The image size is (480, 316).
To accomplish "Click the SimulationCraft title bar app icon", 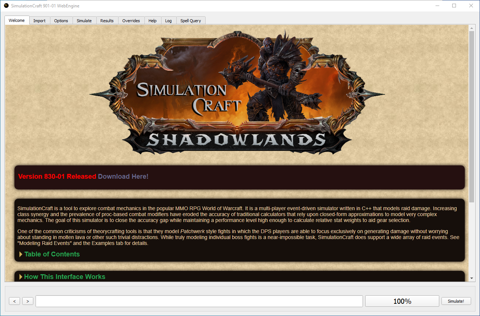I will [x=6, y=6].
